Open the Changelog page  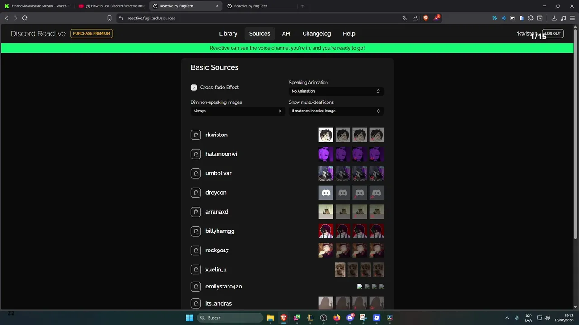[317, 34]
